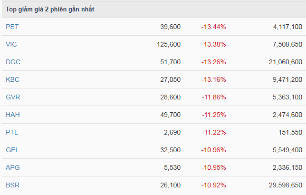Open the APG stock link
306x195 pixels.
click(12, 167)
